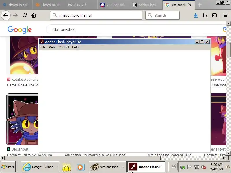The image size is (231, 173).
Task: Click the horizontal scrollbar right arrow
Action: [224, 158]
